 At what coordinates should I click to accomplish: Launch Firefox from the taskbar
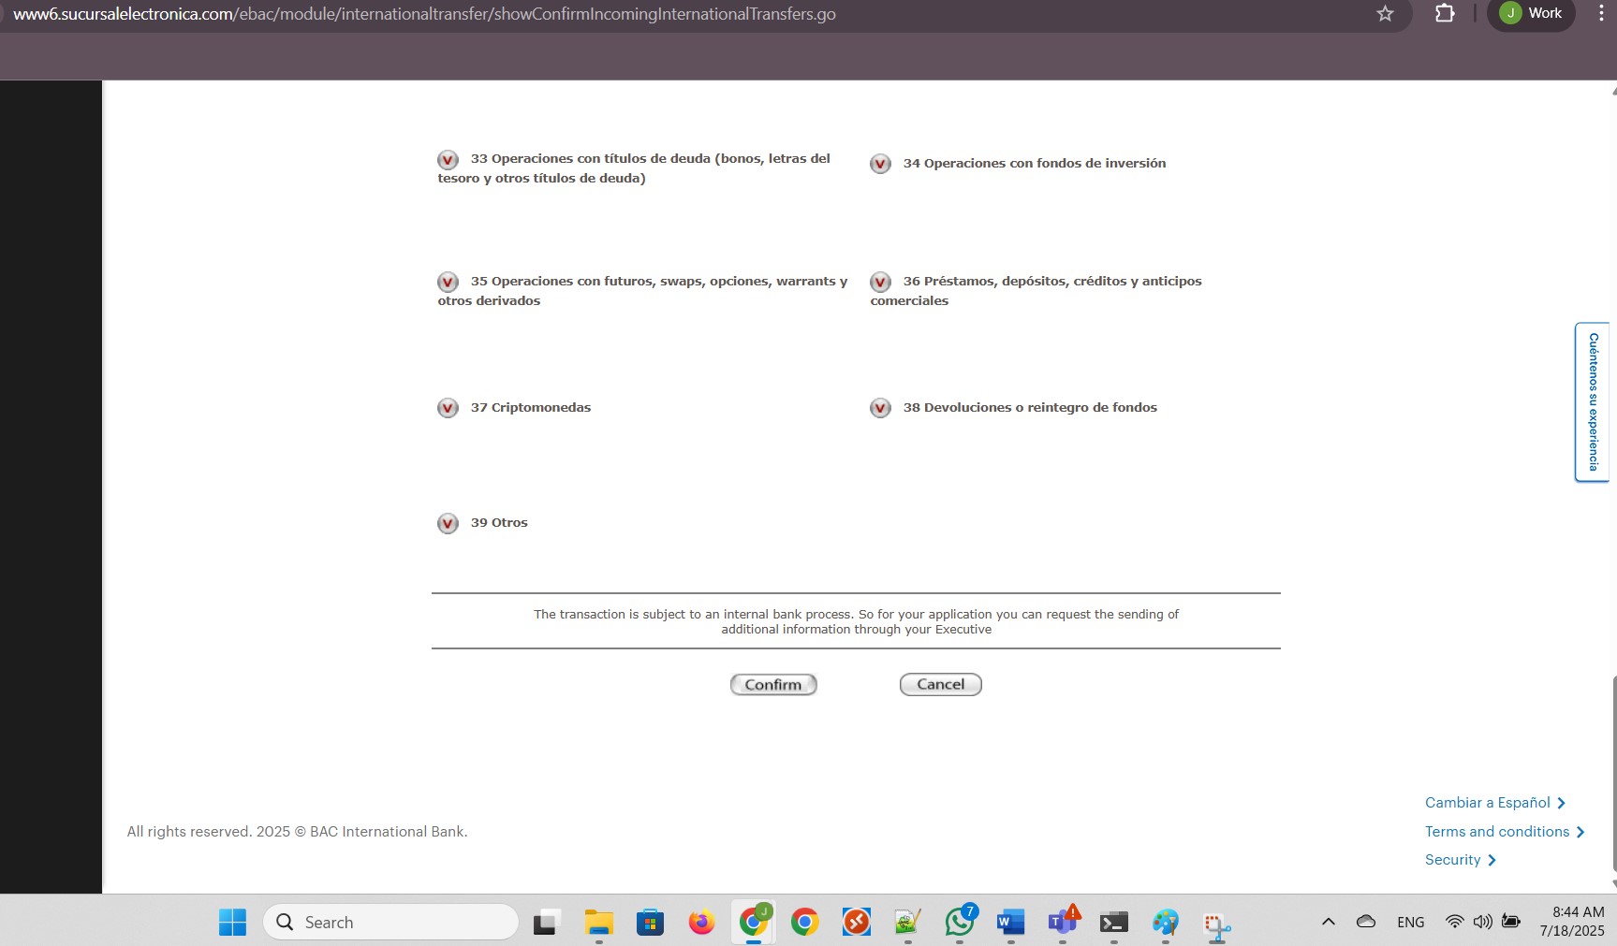click(x=701, y=923)
